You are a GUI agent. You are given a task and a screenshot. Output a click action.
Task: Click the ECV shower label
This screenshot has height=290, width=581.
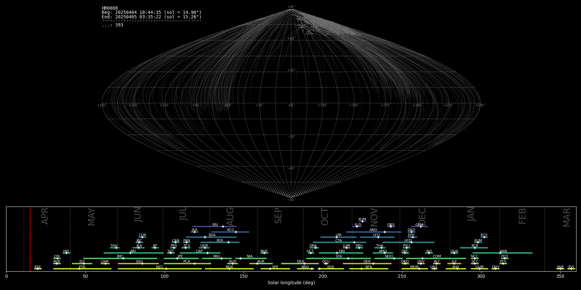pyautogui.click(x=484, y=235)
